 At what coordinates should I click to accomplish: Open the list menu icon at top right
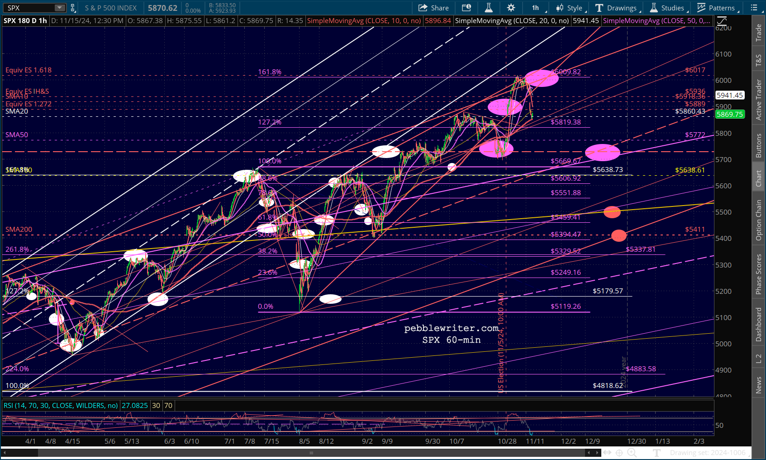click(x=754, y=8)
